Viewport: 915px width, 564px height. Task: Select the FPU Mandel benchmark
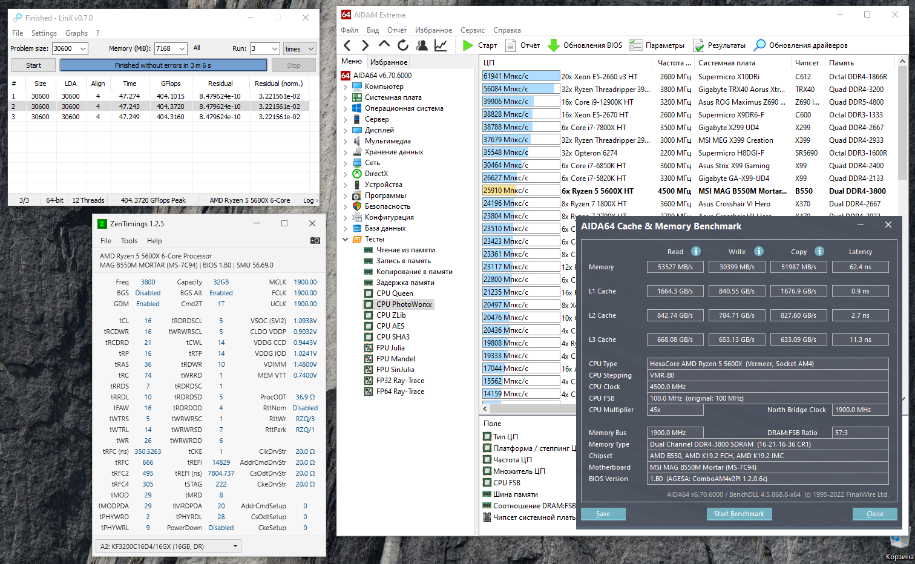396,359
